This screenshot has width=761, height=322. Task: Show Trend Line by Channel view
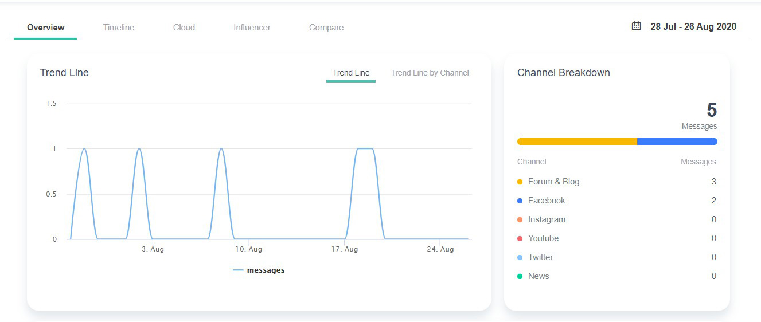[430, 73]
